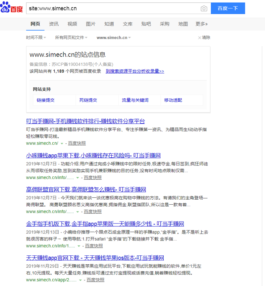Click the 百度一下 search button
265x286 pixels.
click(228, 8)
